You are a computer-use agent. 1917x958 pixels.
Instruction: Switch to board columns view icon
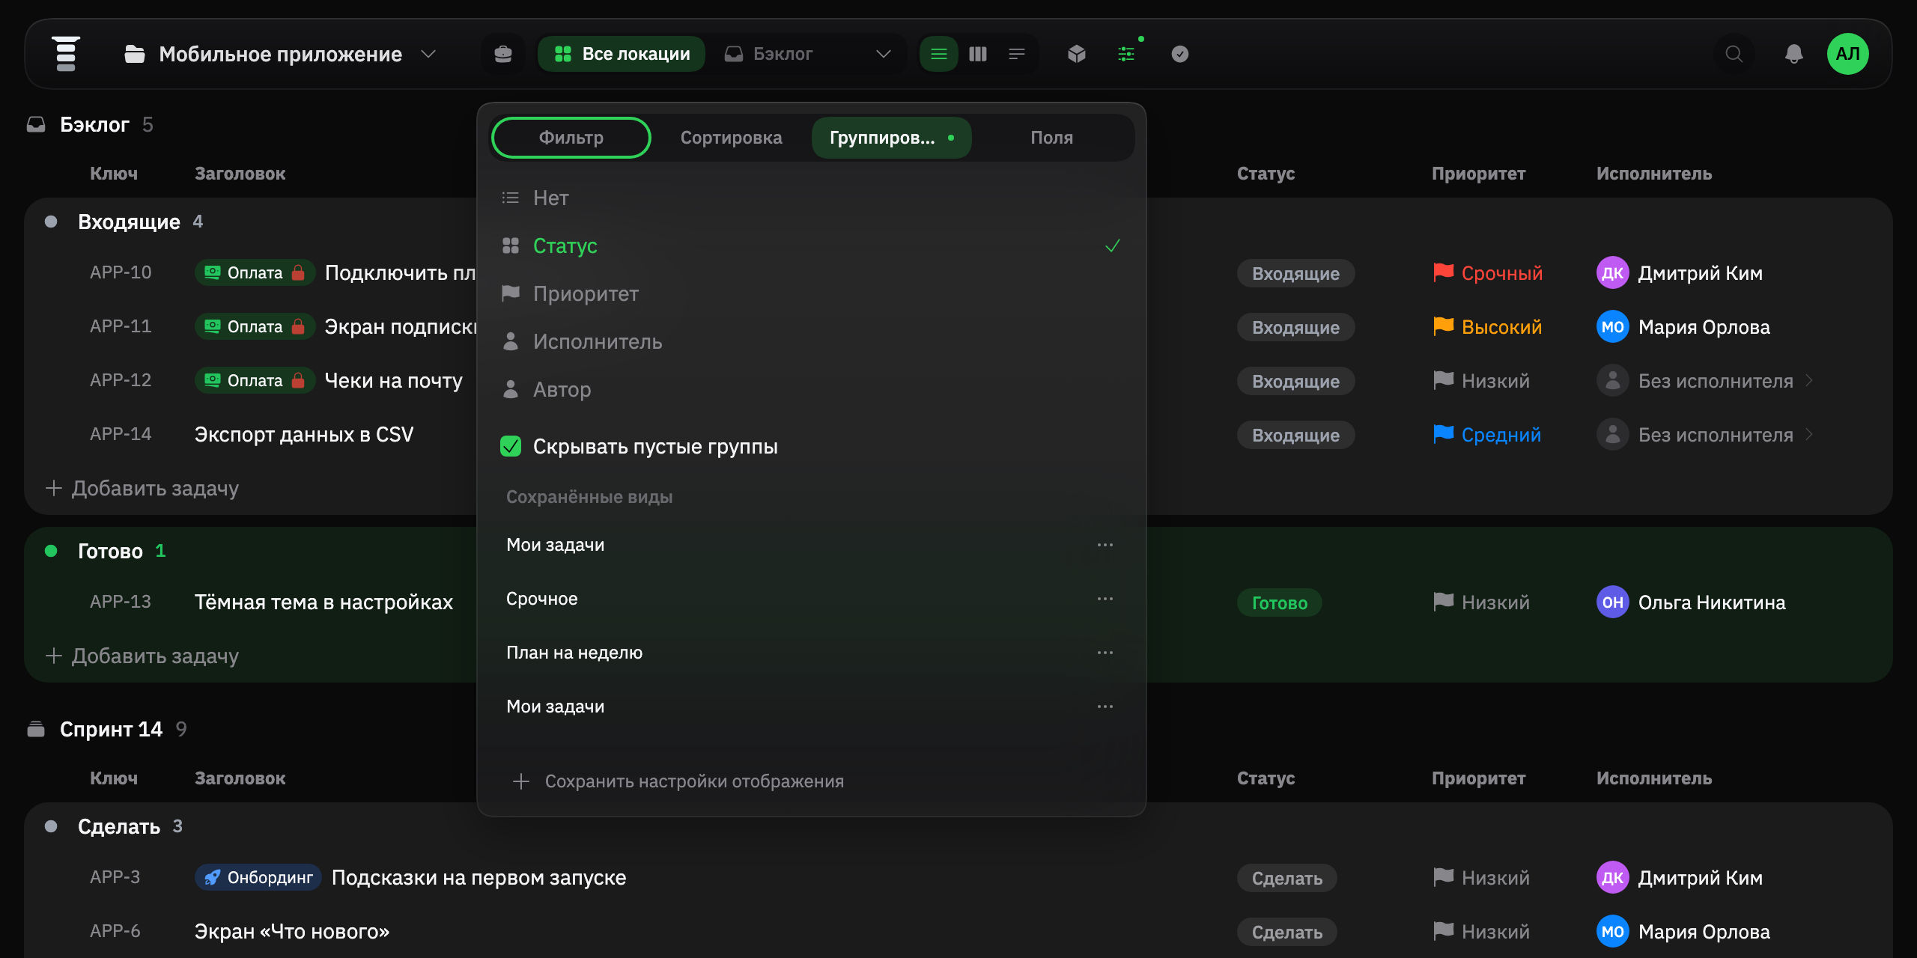point(977,54)
